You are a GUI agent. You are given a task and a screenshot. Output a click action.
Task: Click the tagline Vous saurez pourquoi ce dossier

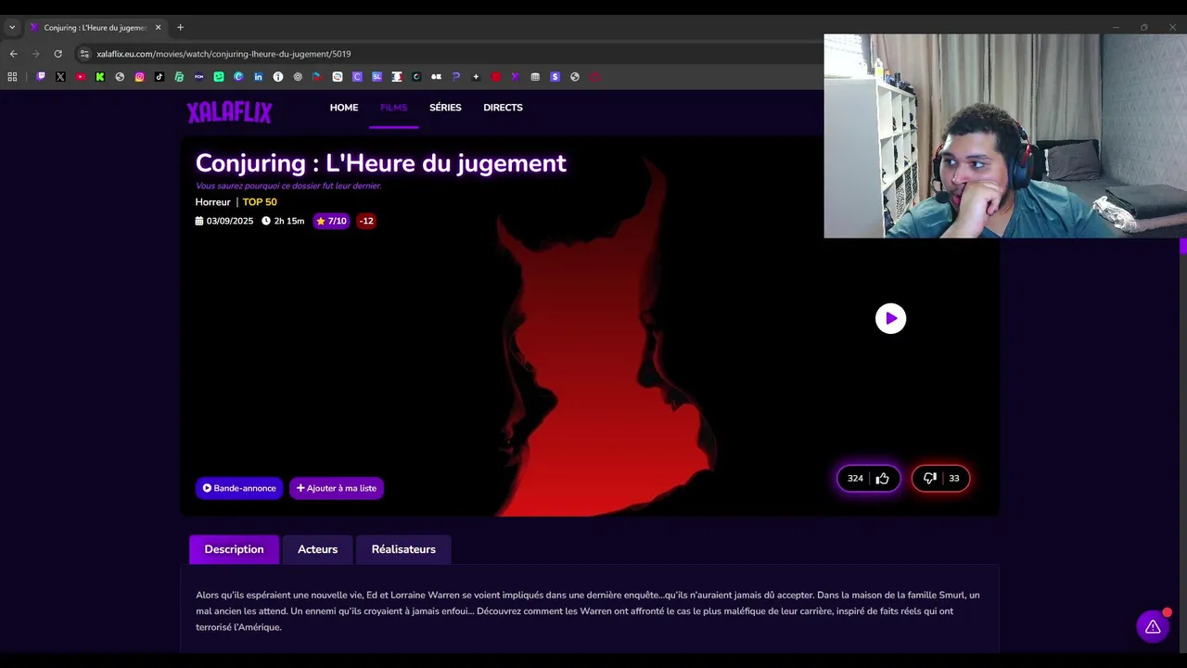(x=288, y=186)
